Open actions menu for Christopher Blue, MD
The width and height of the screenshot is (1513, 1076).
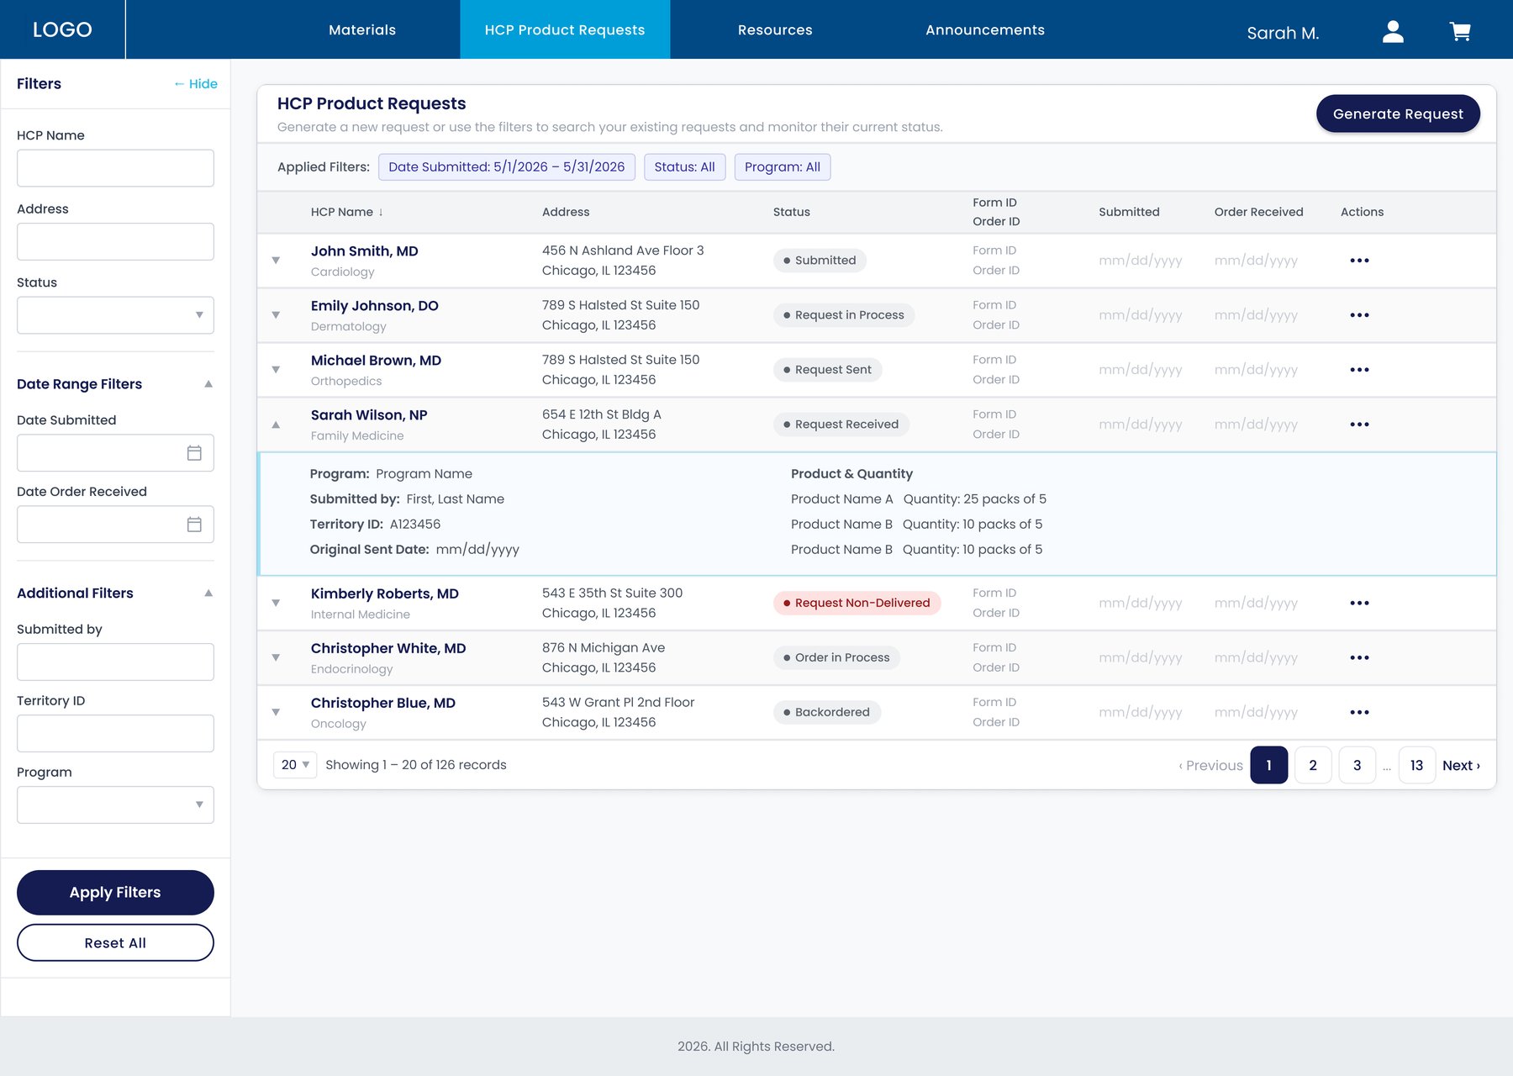[1359, 712]
